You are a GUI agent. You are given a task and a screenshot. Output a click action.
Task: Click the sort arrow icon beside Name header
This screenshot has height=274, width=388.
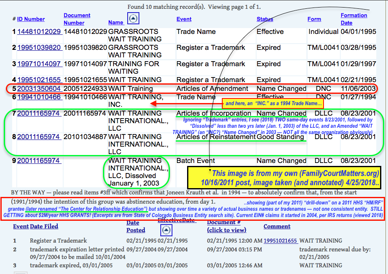pyautogui.click(x=132, y=19)
